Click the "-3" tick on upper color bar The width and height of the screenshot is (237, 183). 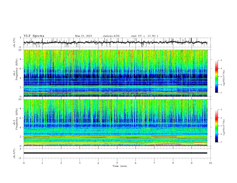[221, 60]
